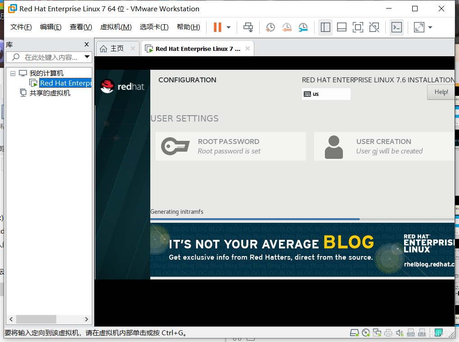Click the printer status bar icon

388,333
